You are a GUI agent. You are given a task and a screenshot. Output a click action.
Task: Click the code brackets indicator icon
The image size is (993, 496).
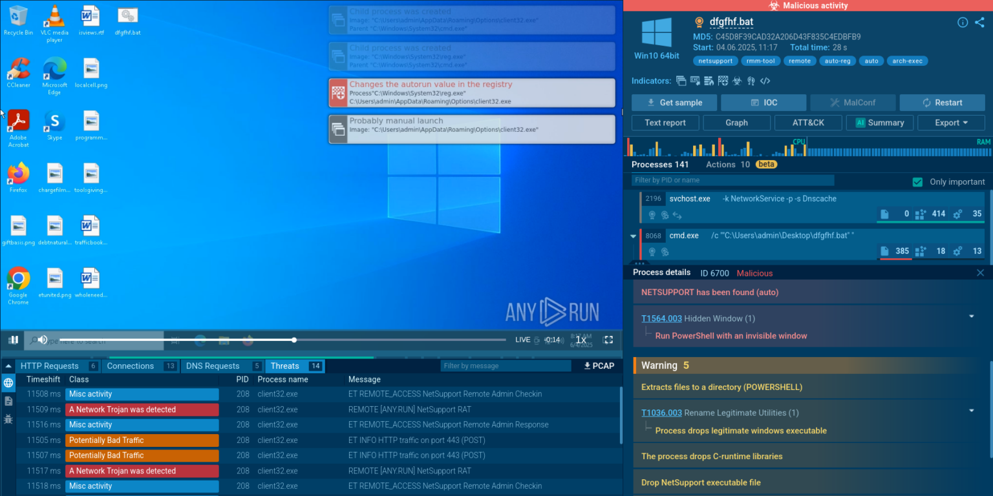pos(765,81)
